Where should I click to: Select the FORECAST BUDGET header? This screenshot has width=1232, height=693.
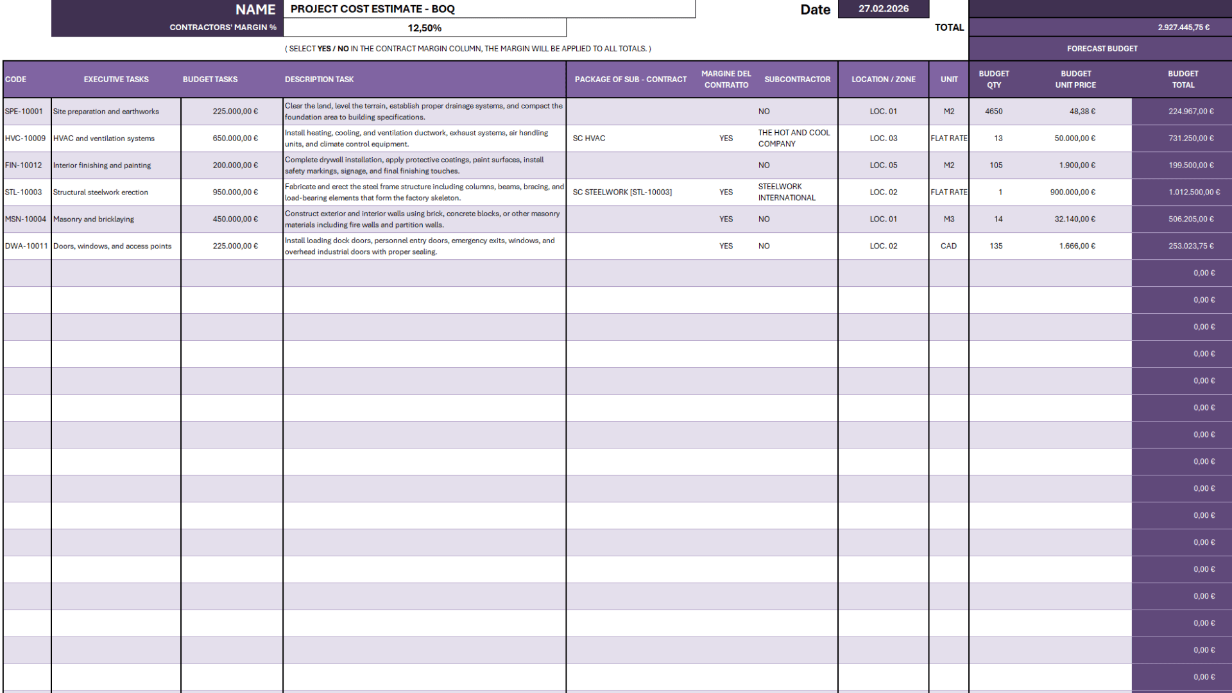1102,48
